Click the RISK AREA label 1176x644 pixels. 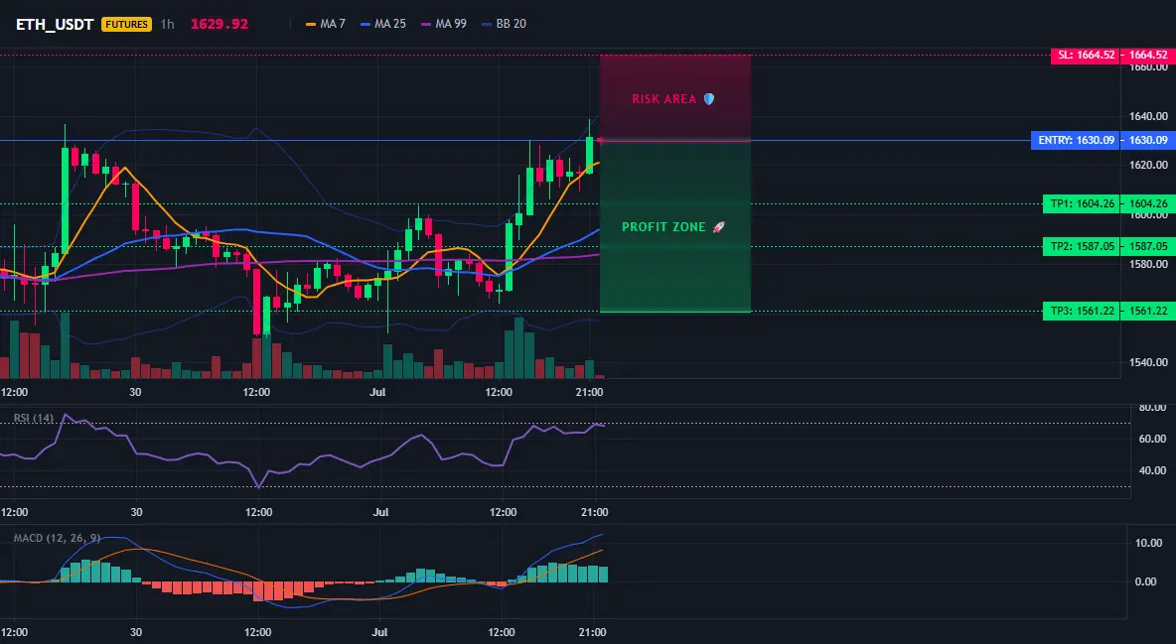point(663,99)
